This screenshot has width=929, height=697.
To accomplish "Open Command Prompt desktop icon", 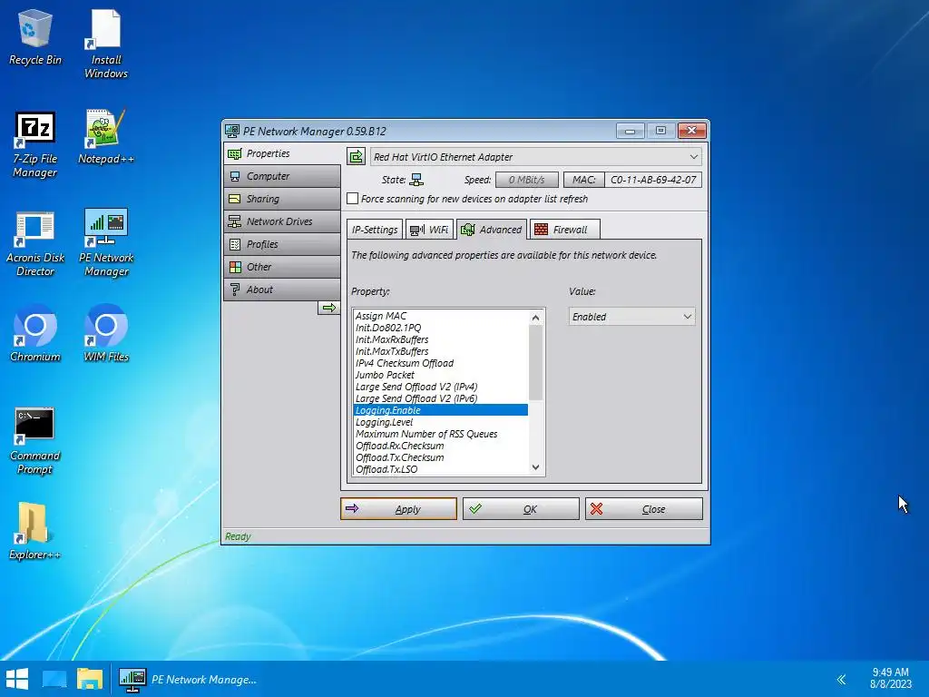I will pyautogui.click(x=35, y=441).
